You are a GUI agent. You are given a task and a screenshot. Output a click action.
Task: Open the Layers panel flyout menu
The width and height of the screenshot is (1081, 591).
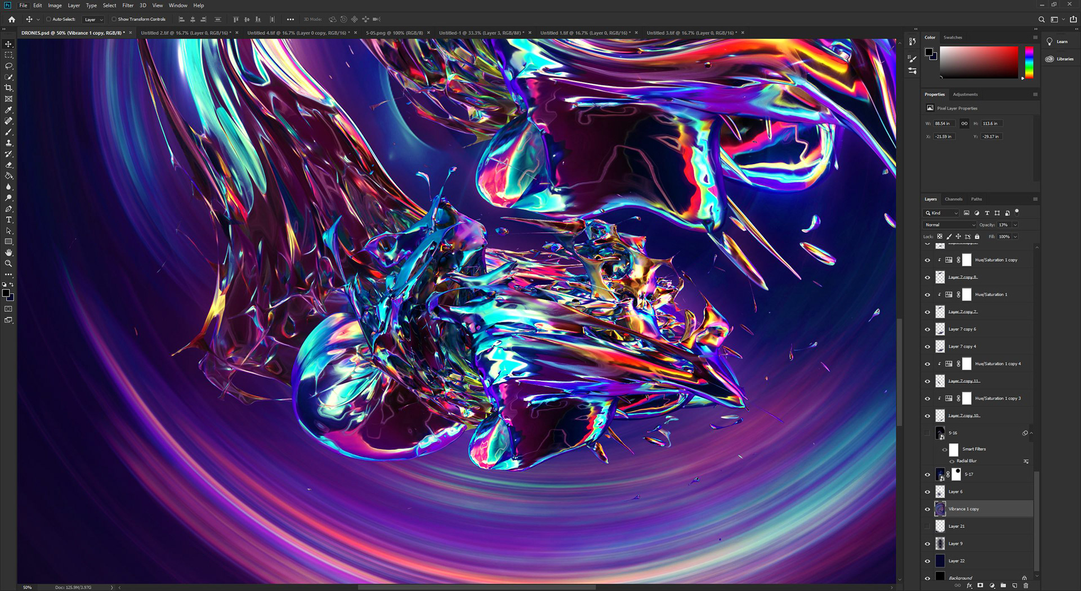tap(1035, 199)
